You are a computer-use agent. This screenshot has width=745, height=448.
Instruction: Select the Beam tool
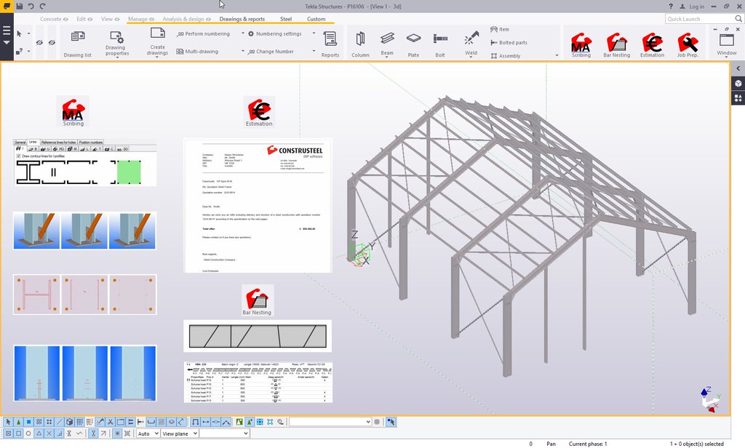tap(387, 44)
